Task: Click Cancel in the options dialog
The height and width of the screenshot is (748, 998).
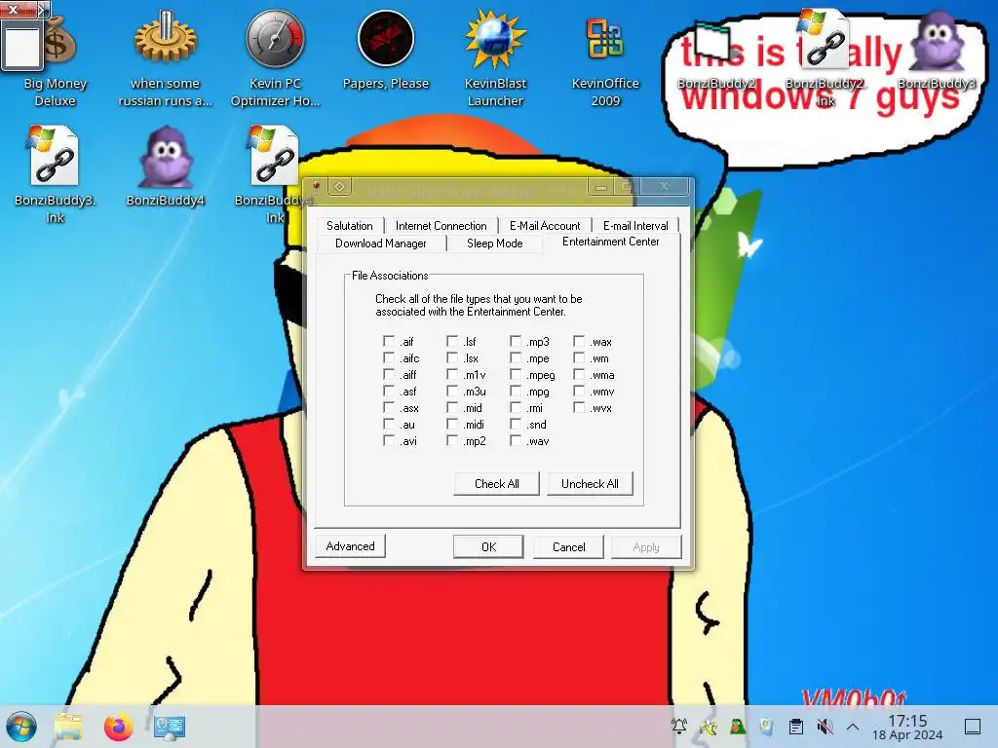Action: 568,547
